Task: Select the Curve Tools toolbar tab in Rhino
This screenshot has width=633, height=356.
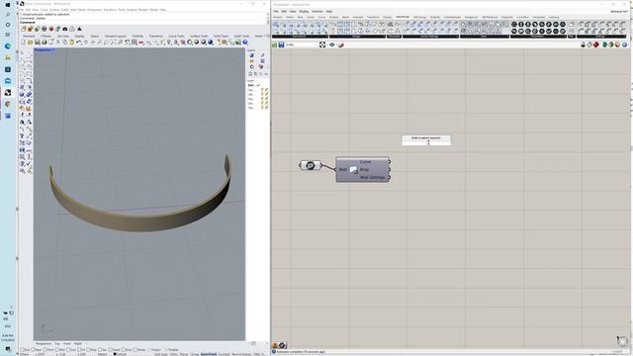Action: 176,36
